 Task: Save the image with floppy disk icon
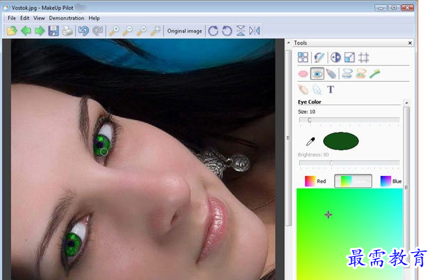pyautogui.click(x=54, y=31)
